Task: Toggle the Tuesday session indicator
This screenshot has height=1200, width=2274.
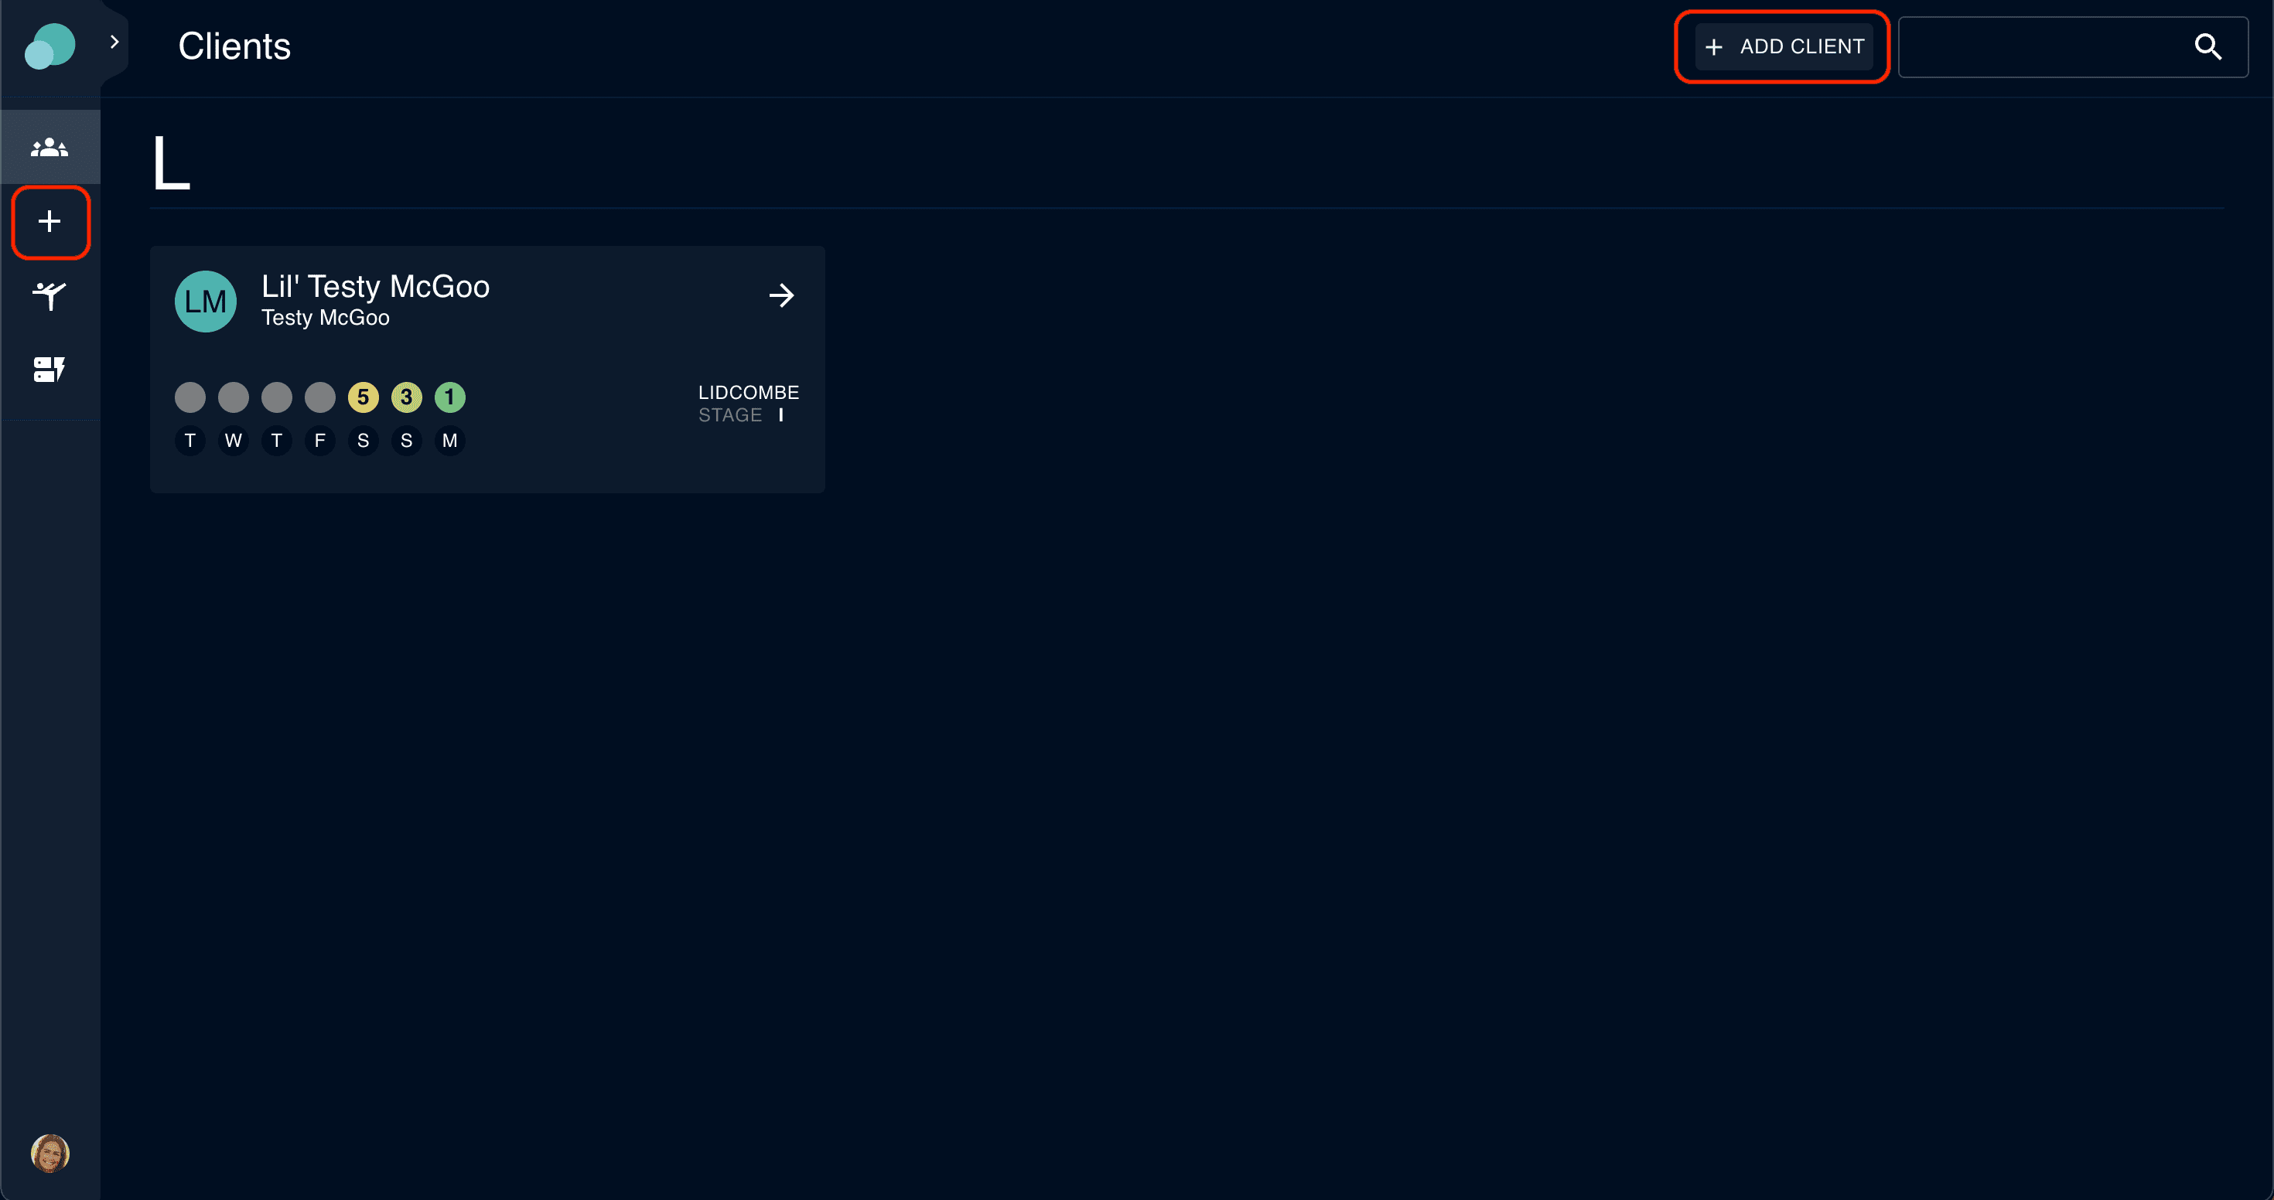Action: [189, 397]
